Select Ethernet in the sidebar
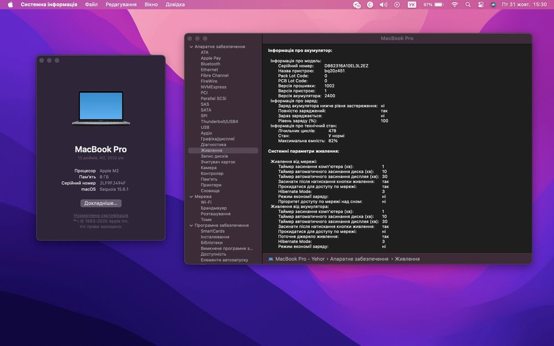 [209, 70]
